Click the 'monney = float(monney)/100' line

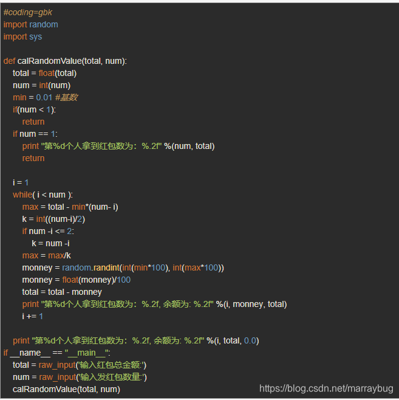[76, 280]
